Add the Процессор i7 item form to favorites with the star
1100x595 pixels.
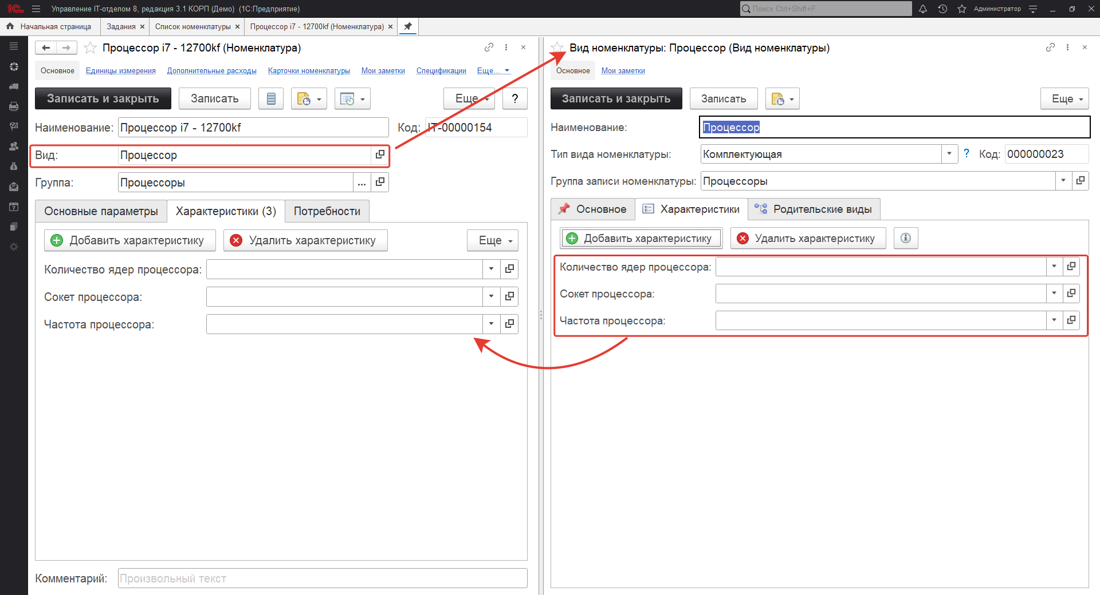(x=90, y=48)
